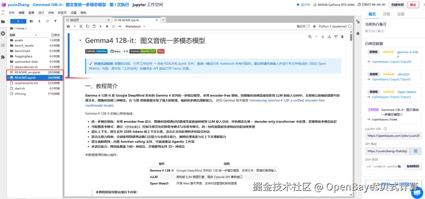Open the 编辑 menu
Image resolution: width=425 pixels, height=199 pixels.
tap(21, 13)
